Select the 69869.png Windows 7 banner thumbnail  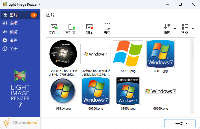pos(161,91)
